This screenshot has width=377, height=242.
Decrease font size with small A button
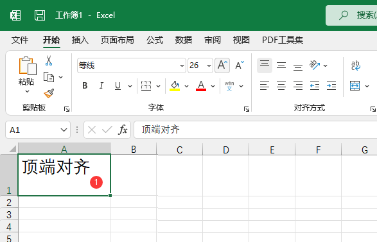240,65
